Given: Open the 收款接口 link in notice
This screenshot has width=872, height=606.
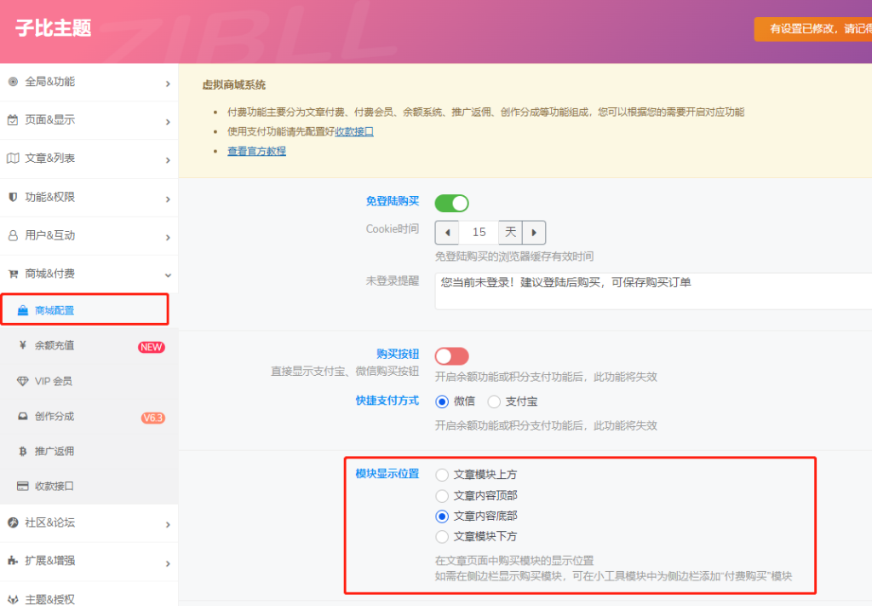Looking at the screenshot, I should pyautogui.click(x=354, y=132).
